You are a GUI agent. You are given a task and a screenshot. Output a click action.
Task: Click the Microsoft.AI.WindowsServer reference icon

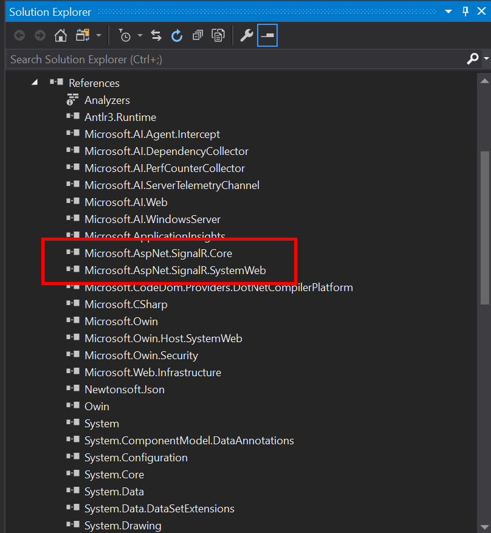(x=73, y=218)
